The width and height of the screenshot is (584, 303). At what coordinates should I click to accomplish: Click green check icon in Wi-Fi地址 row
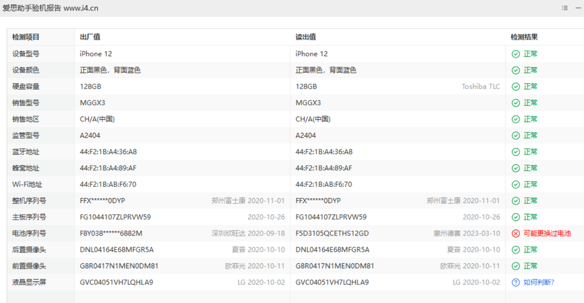[x=515, y=184]
